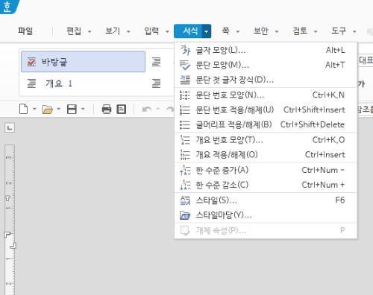373x295 pixels.
Task: Click 문단 첫 글자 장식 drop cap icon
Action: [x=185, y=80]
